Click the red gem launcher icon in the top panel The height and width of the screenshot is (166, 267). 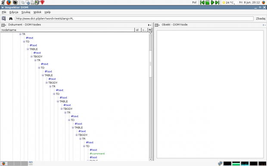point(42,3)
